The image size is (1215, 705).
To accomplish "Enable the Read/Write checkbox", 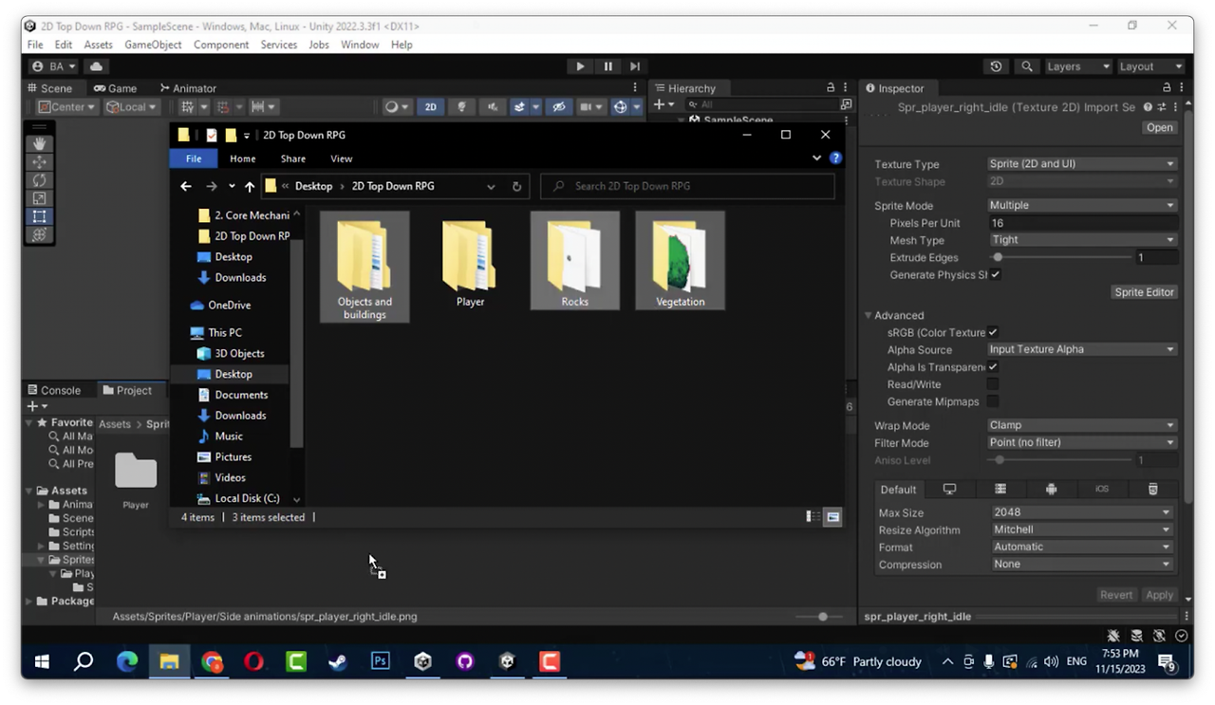I will (x=992, y=384).
